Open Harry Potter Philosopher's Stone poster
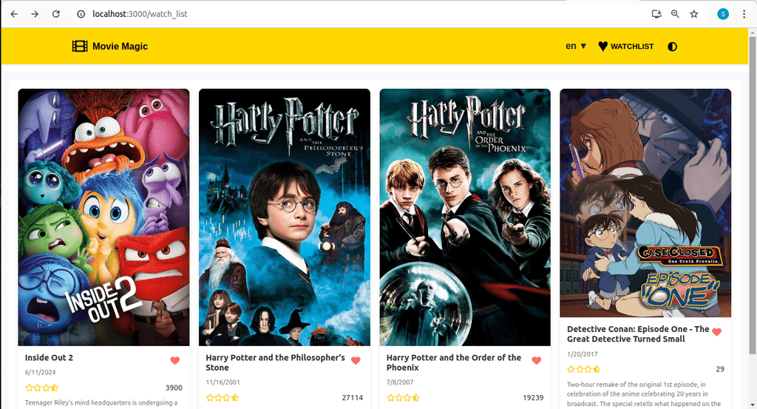The image size is (757, 409). click(x=285, y=217)
